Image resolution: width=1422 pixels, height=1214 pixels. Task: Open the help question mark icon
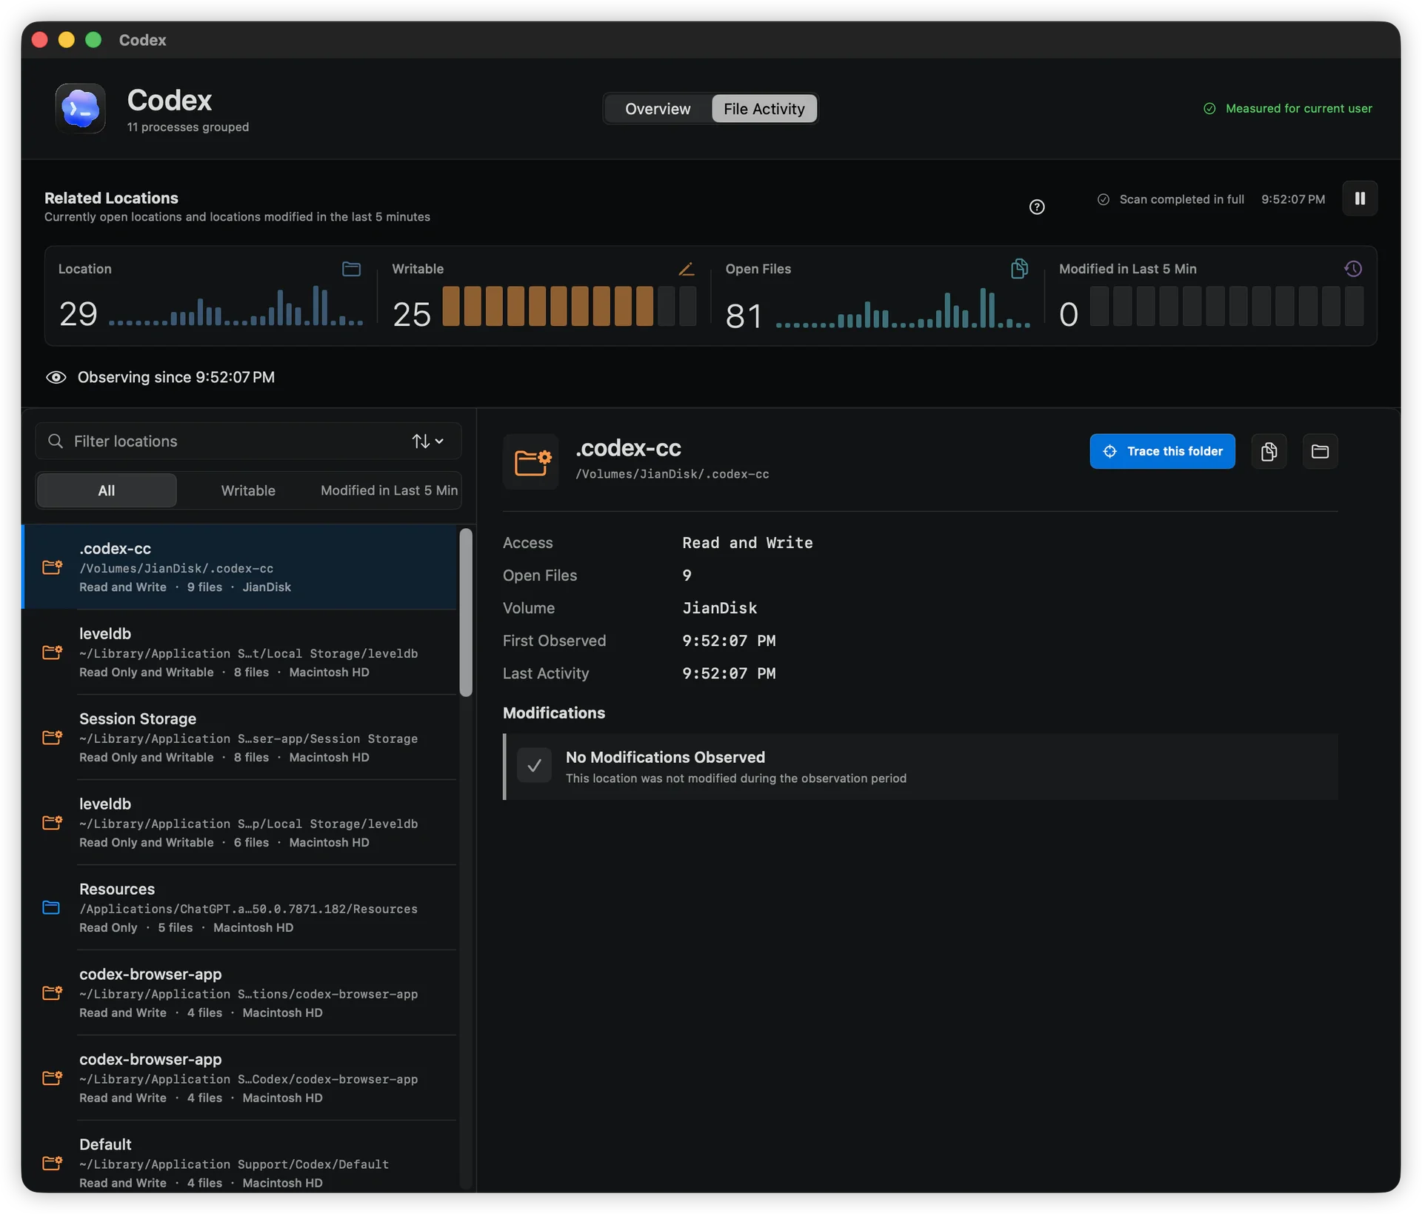[1037, 207]
